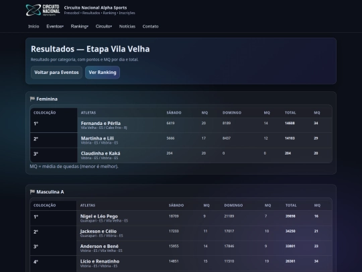Open the Início menu item
The width and height of the screenshot is (362, 272).
pyautogui.click(x=34, y=26)
